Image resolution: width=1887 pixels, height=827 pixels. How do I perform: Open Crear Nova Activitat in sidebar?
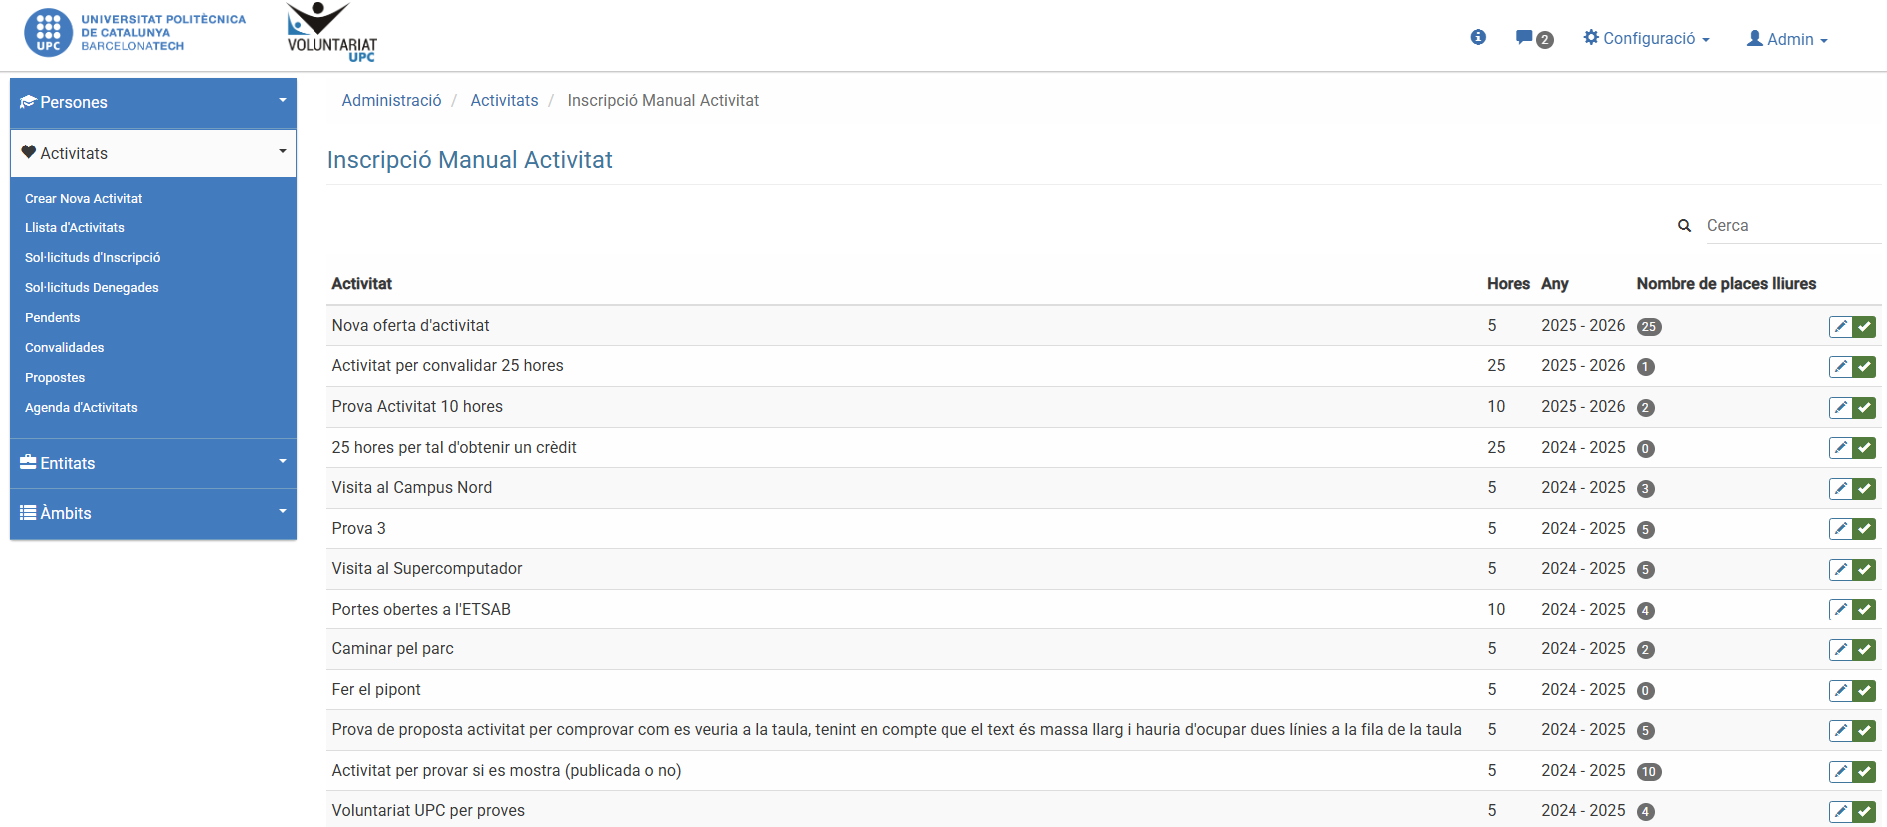[84, 199]
